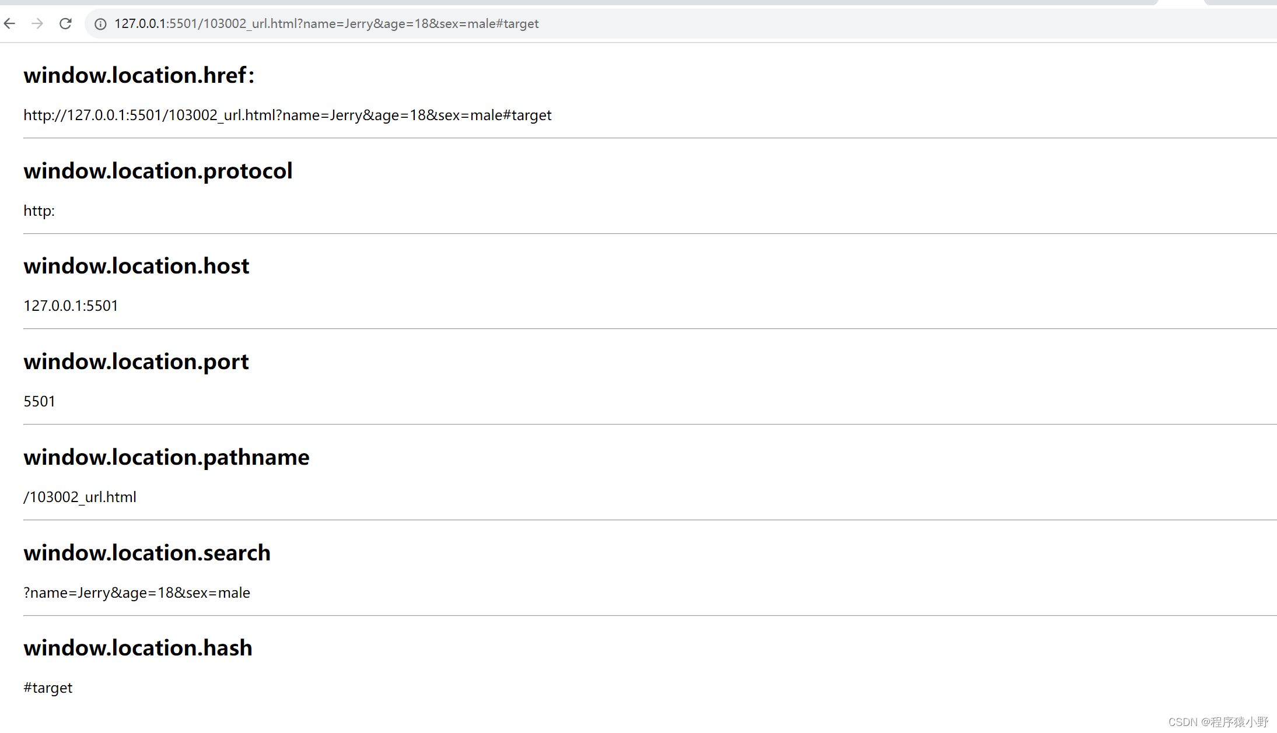Click the /103002_url.html pathname value

pos(80,497)
